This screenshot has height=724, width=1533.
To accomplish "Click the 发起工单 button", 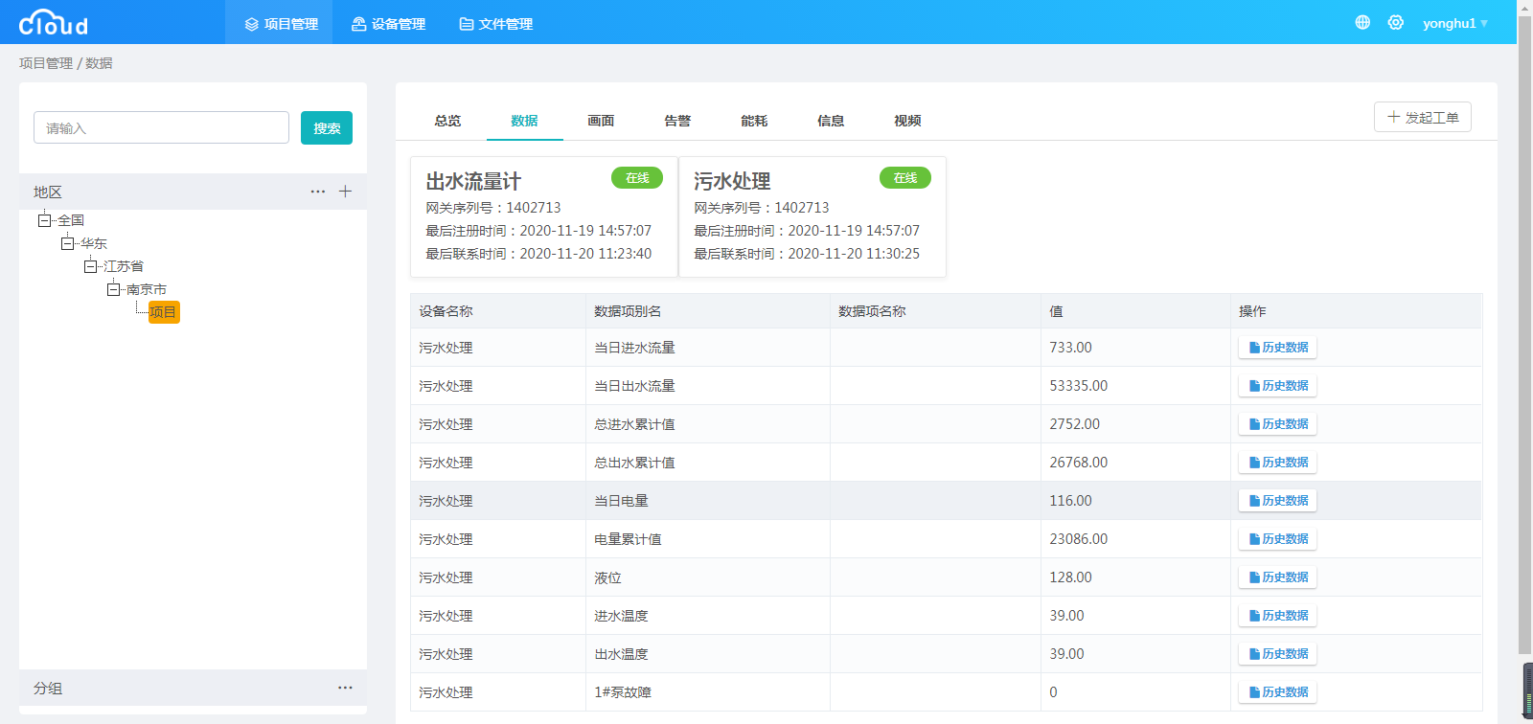I will (1423, 117).
